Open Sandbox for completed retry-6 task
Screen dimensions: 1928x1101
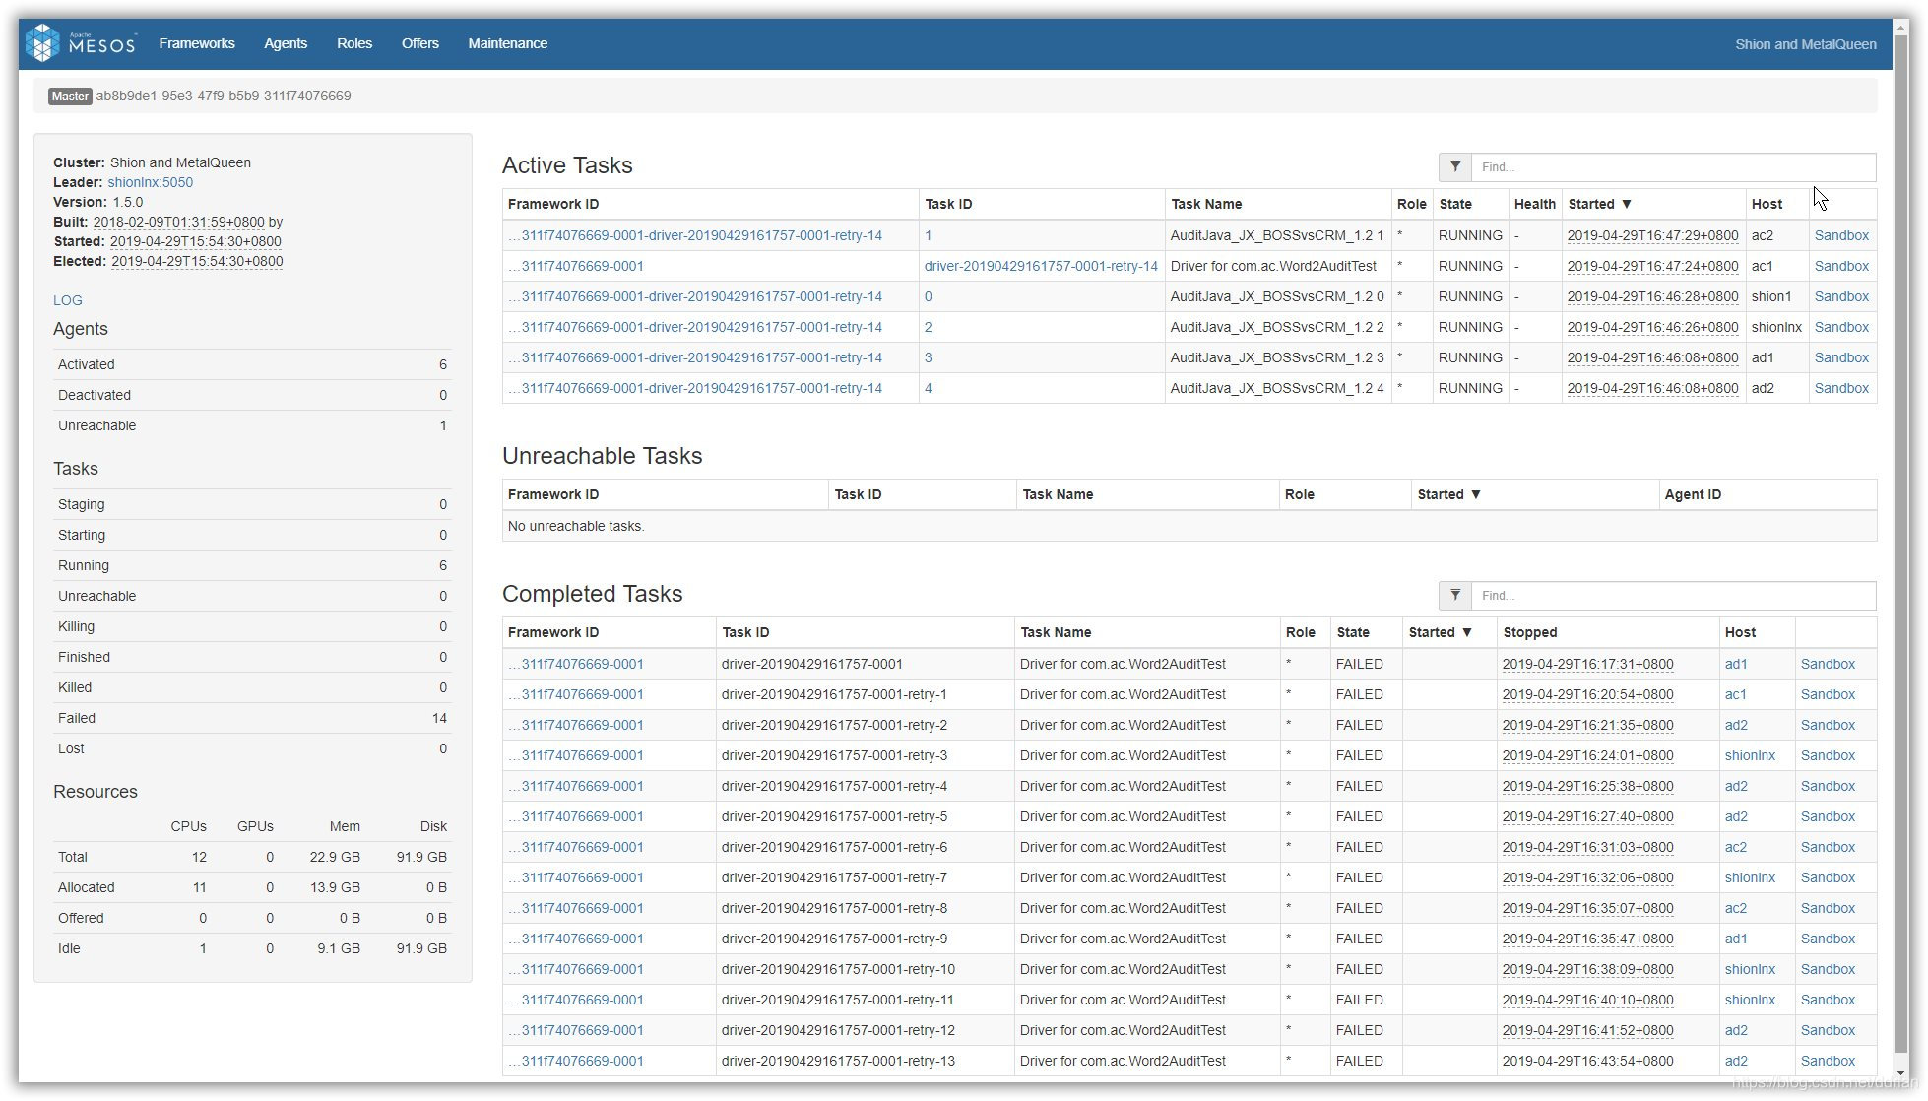[x=1828, y=847]
